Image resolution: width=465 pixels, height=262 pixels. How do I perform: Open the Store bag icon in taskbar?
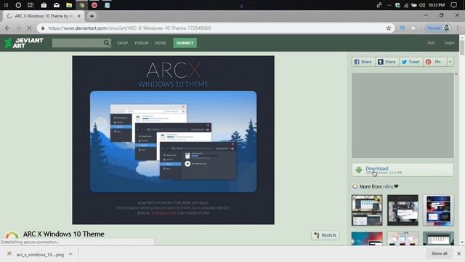click(x=44, y=5)
